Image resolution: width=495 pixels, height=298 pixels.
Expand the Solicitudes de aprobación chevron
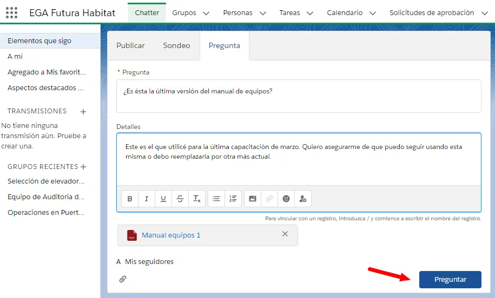coord(485,13)
